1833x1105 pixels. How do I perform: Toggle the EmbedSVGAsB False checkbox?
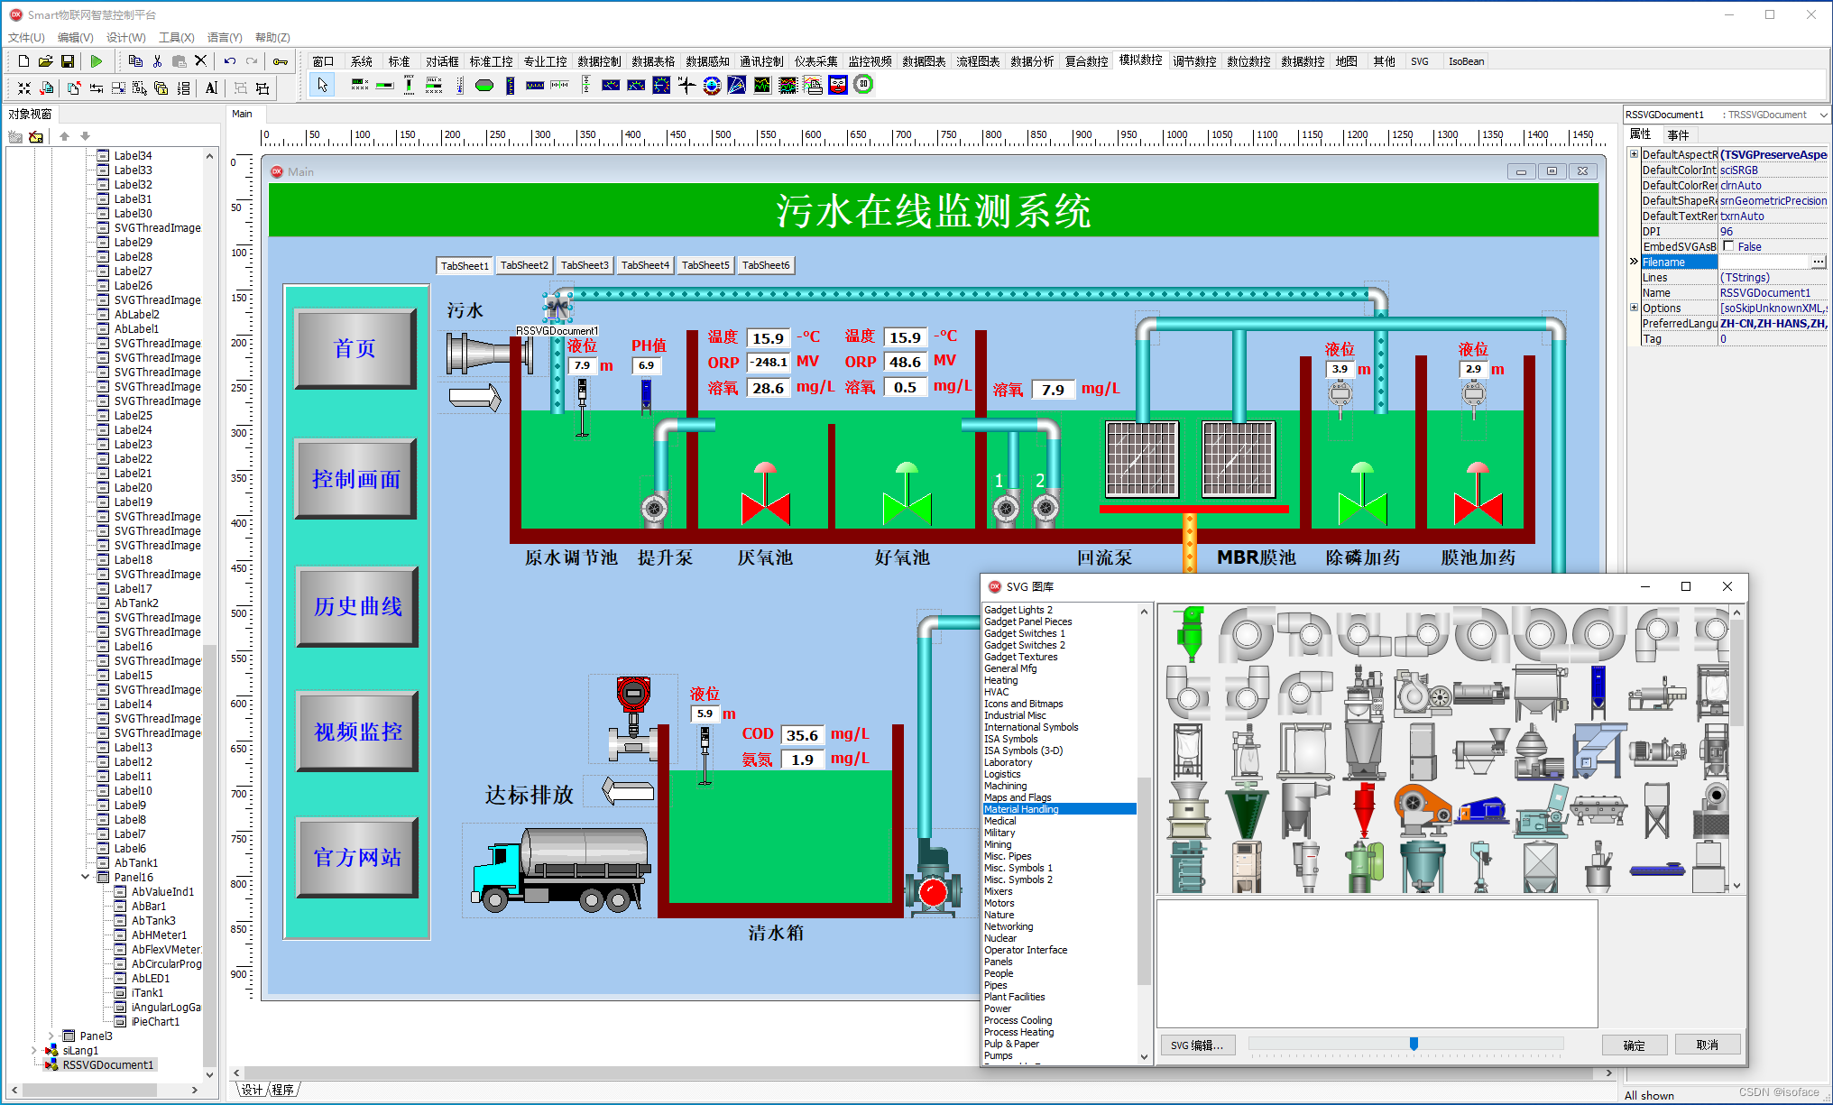1728,246
